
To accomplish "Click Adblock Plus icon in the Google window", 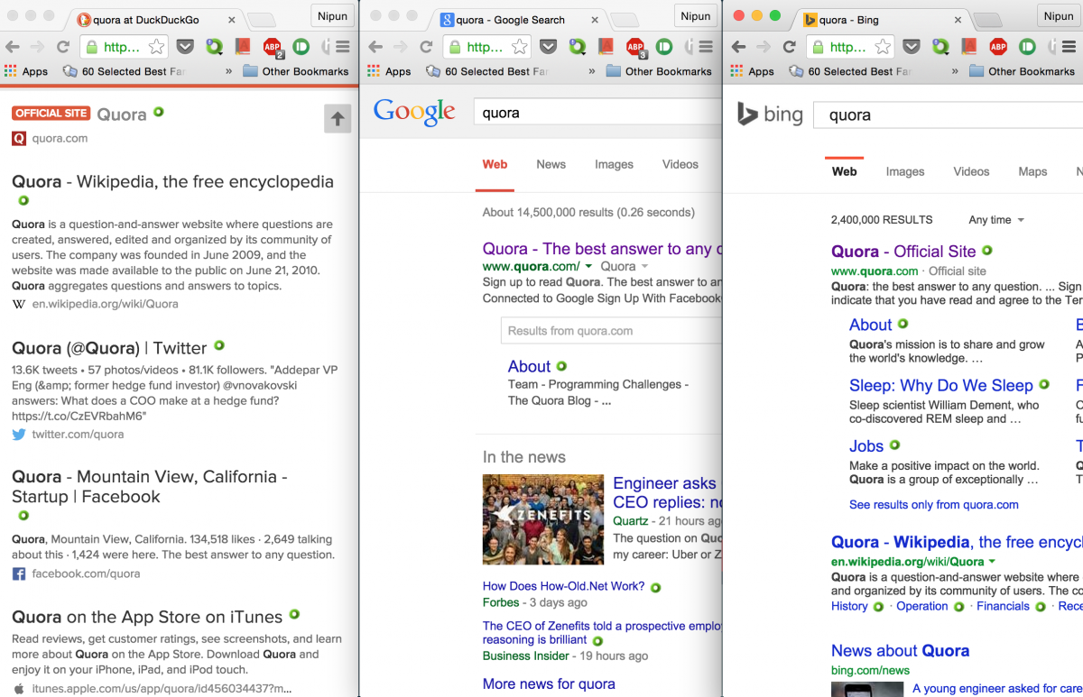I will pos(635,47).
